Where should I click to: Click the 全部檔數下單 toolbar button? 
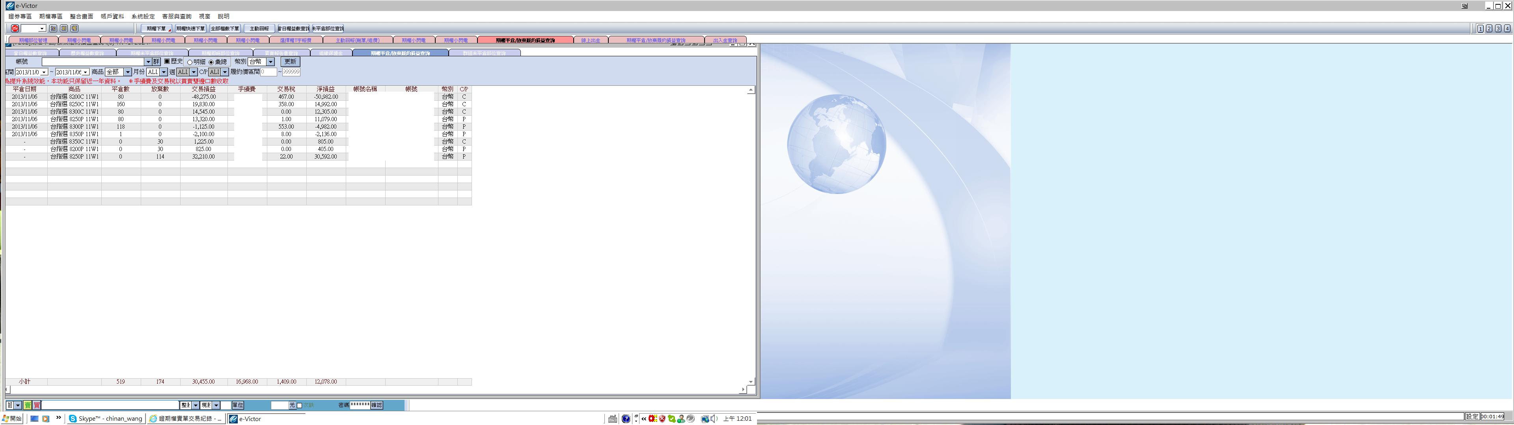[x=225, y=28]
